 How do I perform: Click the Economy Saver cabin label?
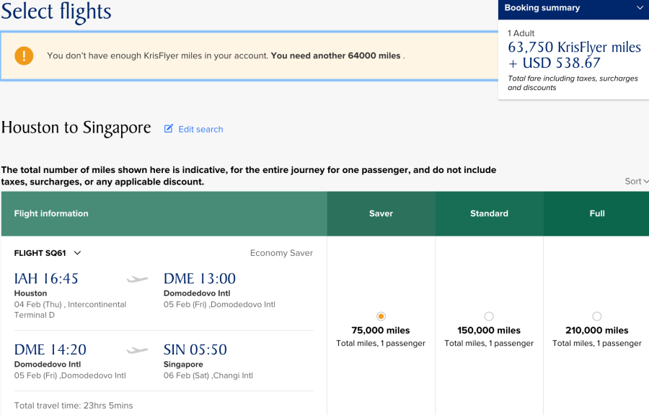281,253
